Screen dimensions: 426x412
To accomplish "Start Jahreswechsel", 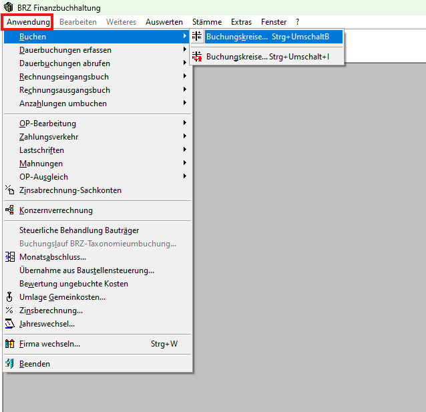I will (97, 324).
